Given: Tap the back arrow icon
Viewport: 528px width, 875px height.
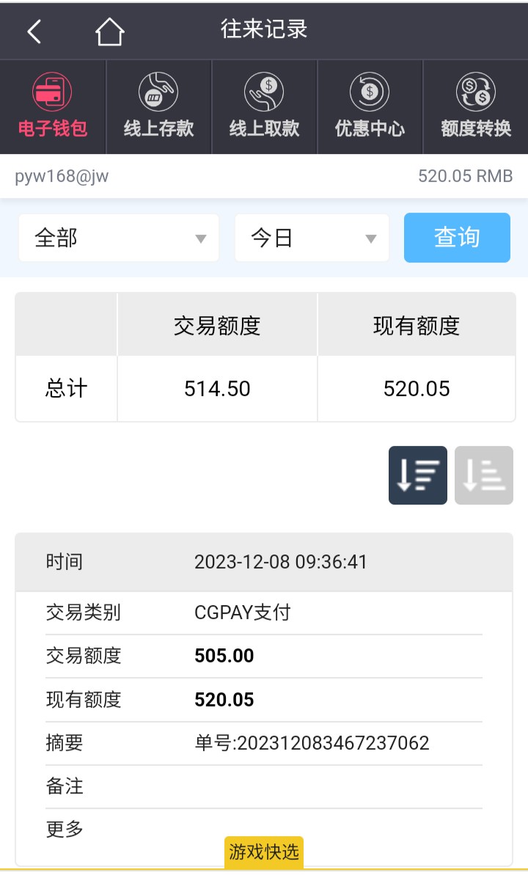Looking at the screenshot, I should [34, 32].
